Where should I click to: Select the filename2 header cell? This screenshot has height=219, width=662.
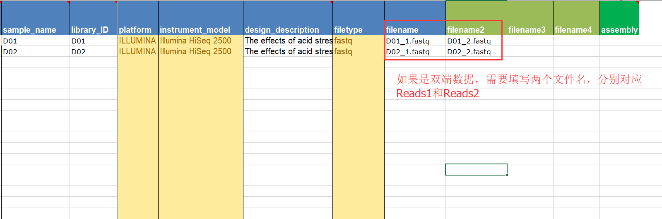pyautogui.click(x=476, y=29)
